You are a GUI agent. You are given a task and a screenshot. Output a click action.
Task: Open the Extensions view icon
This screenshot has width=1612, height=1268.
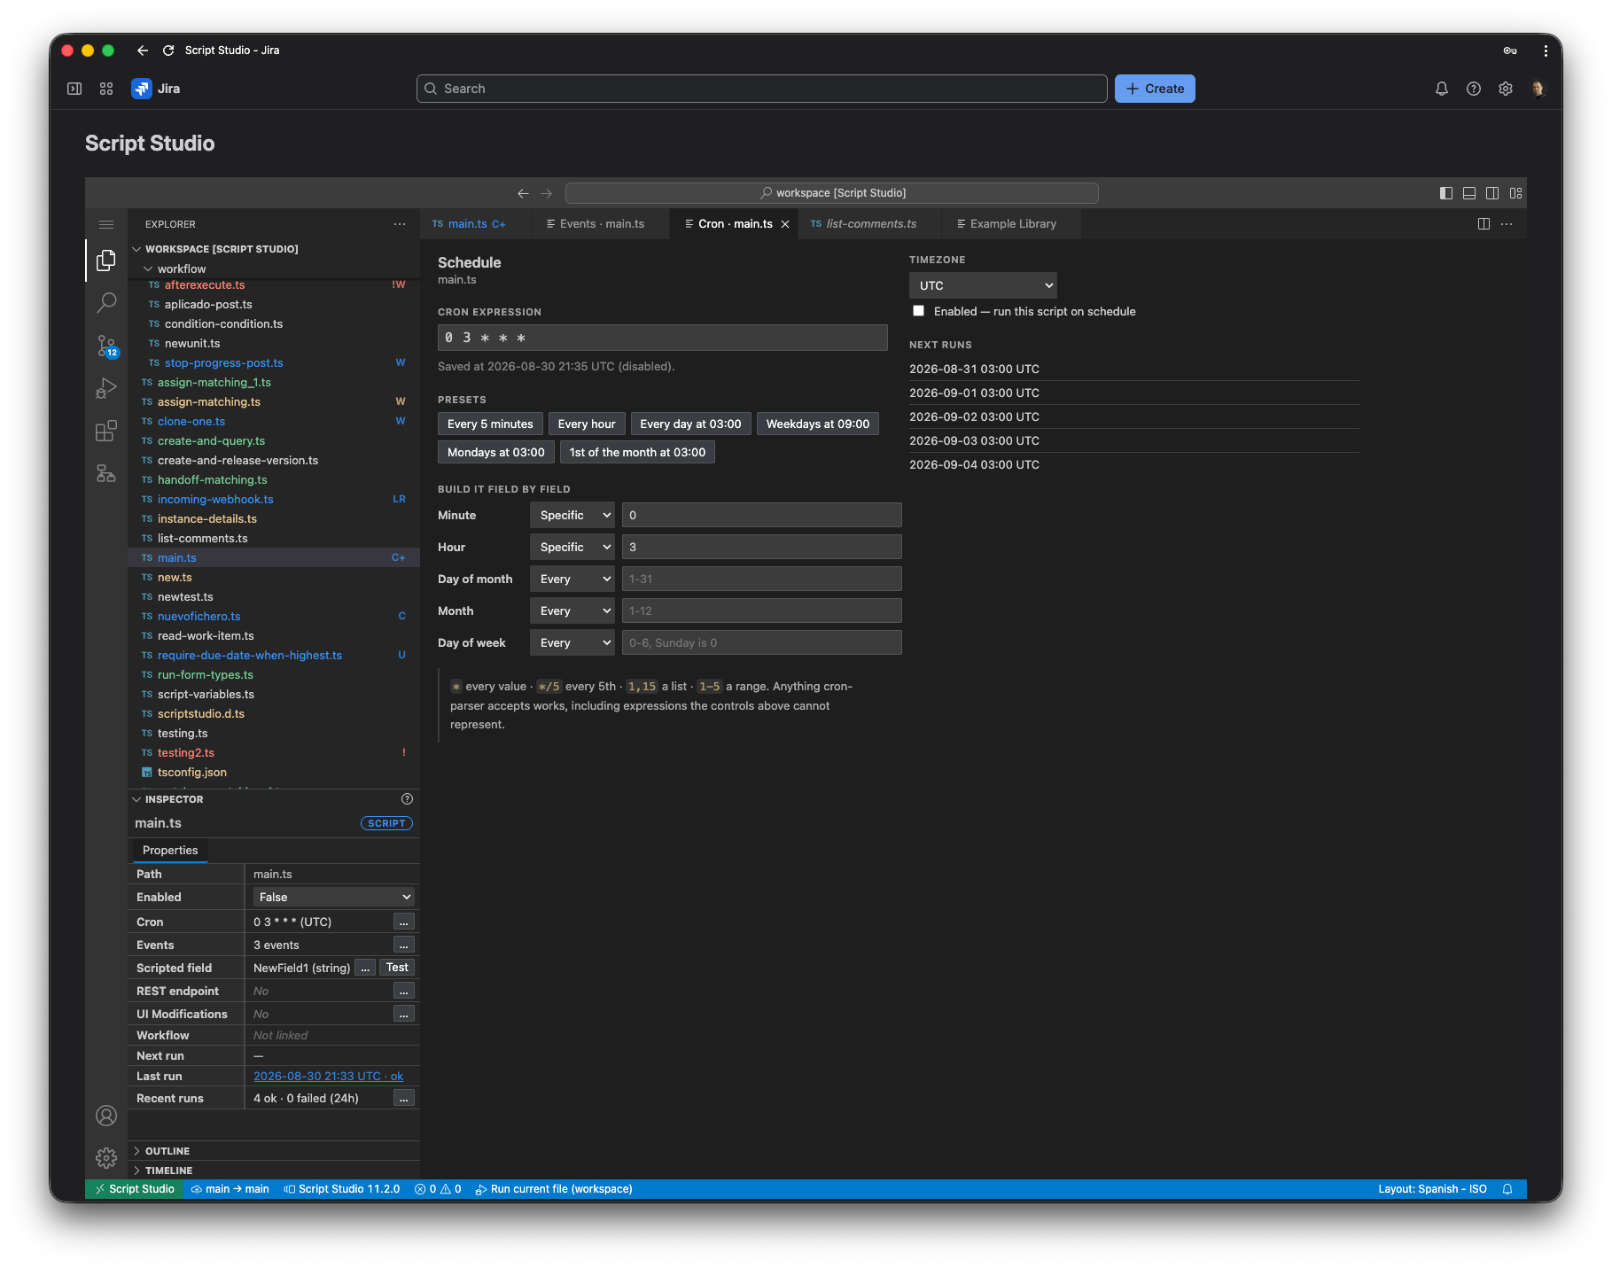[106, 431]
